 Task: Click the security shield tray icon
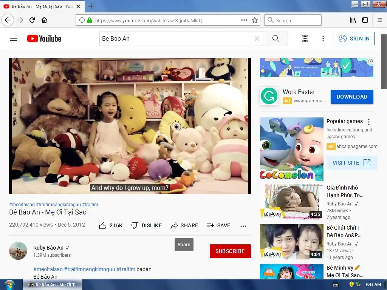(x=352, y=284)
